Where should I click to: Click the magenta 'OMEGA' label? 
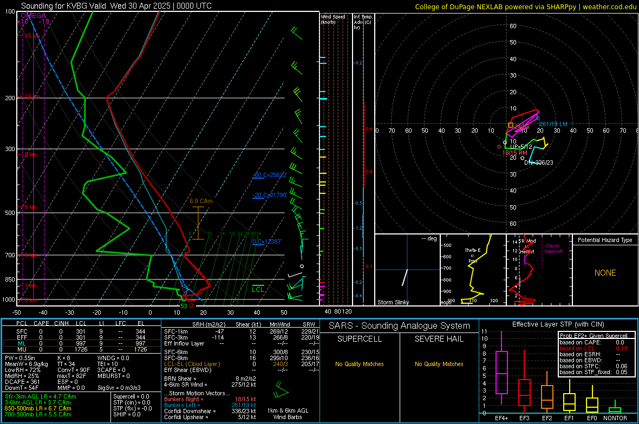[34, 16]
